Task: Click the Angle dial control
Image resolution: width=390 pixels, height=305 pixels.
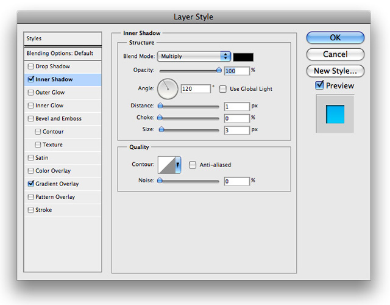Action: (x=168, y=89)
